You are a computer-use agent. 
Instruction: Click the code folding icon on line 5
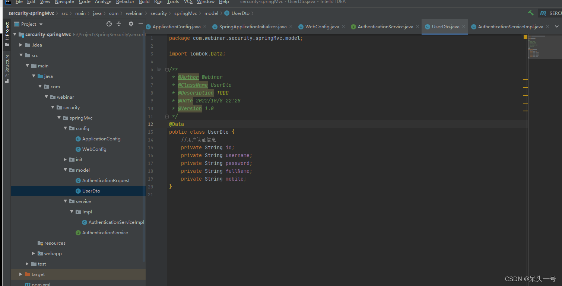167,69
